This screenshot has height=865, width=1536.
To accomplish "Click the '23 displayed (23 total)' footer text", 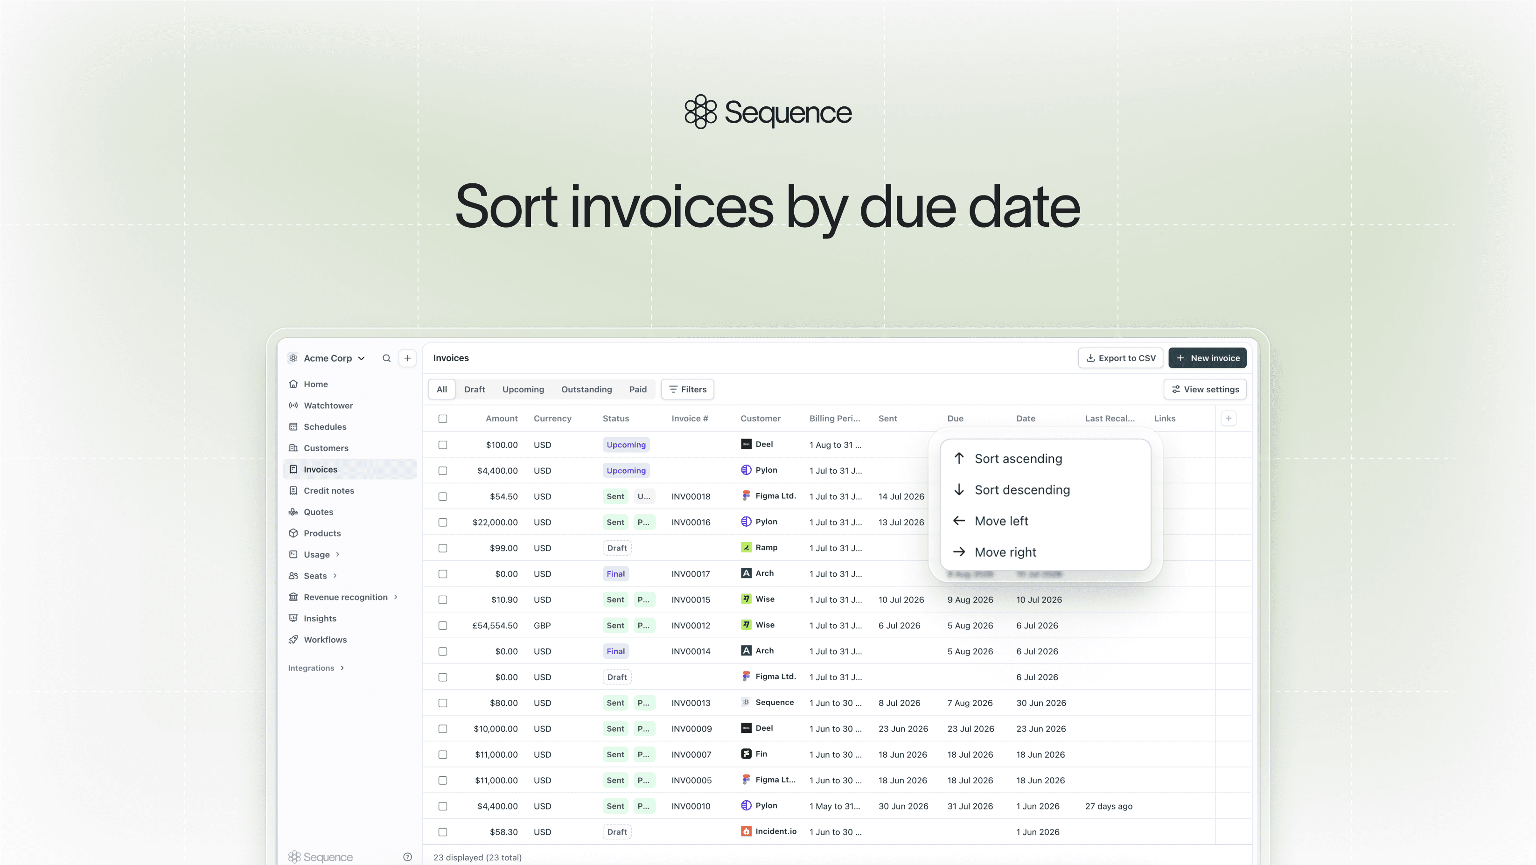I will tap(477, 857).
